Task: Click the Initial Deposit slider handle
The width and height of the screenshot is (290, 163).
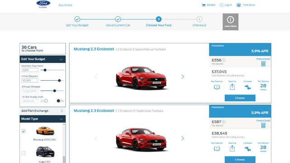Action: [59, 81]
